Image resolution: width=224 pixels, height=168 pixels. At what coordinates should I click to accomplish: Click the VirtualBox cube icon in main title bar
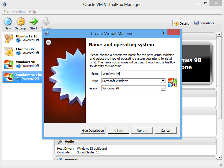pyautogui.click(x=5, y=4)
